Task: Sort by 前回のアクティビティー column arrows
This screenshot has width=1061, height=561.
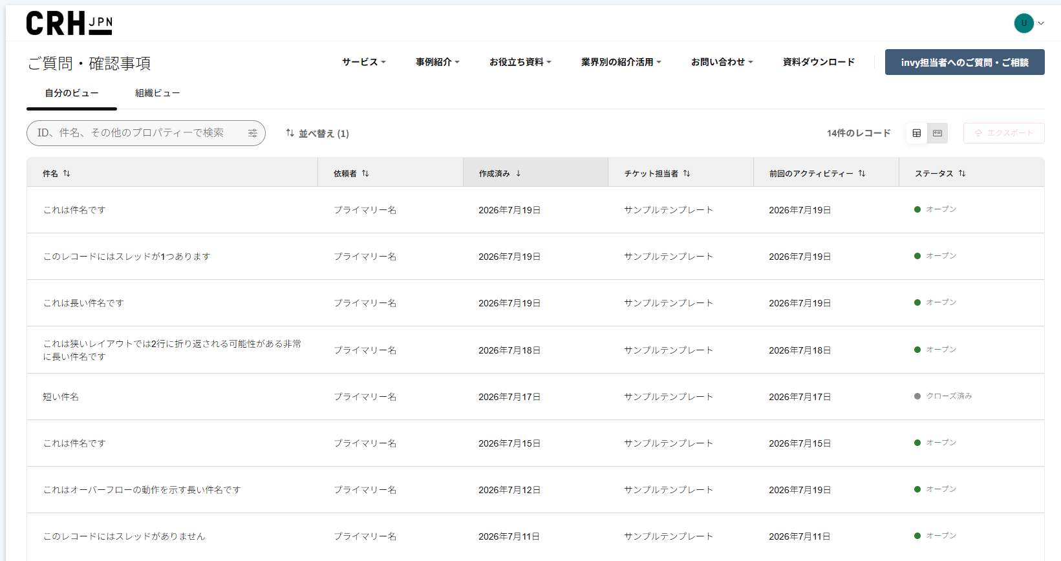Action: [x=862, y=173]
